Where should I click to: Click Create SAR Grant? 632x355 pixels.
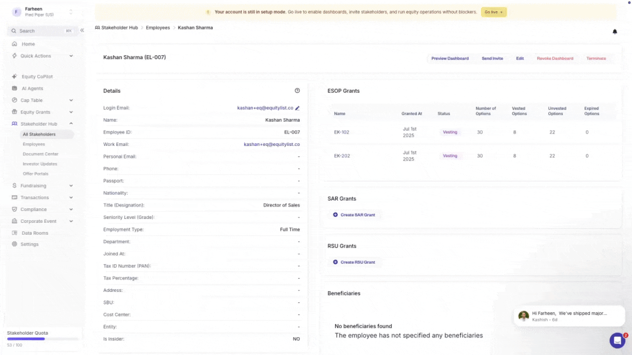pyautogui.click(x=354, y=215)
